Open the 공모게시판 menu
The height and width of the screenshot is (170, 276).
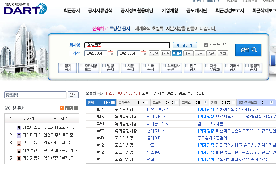point(197,10)
